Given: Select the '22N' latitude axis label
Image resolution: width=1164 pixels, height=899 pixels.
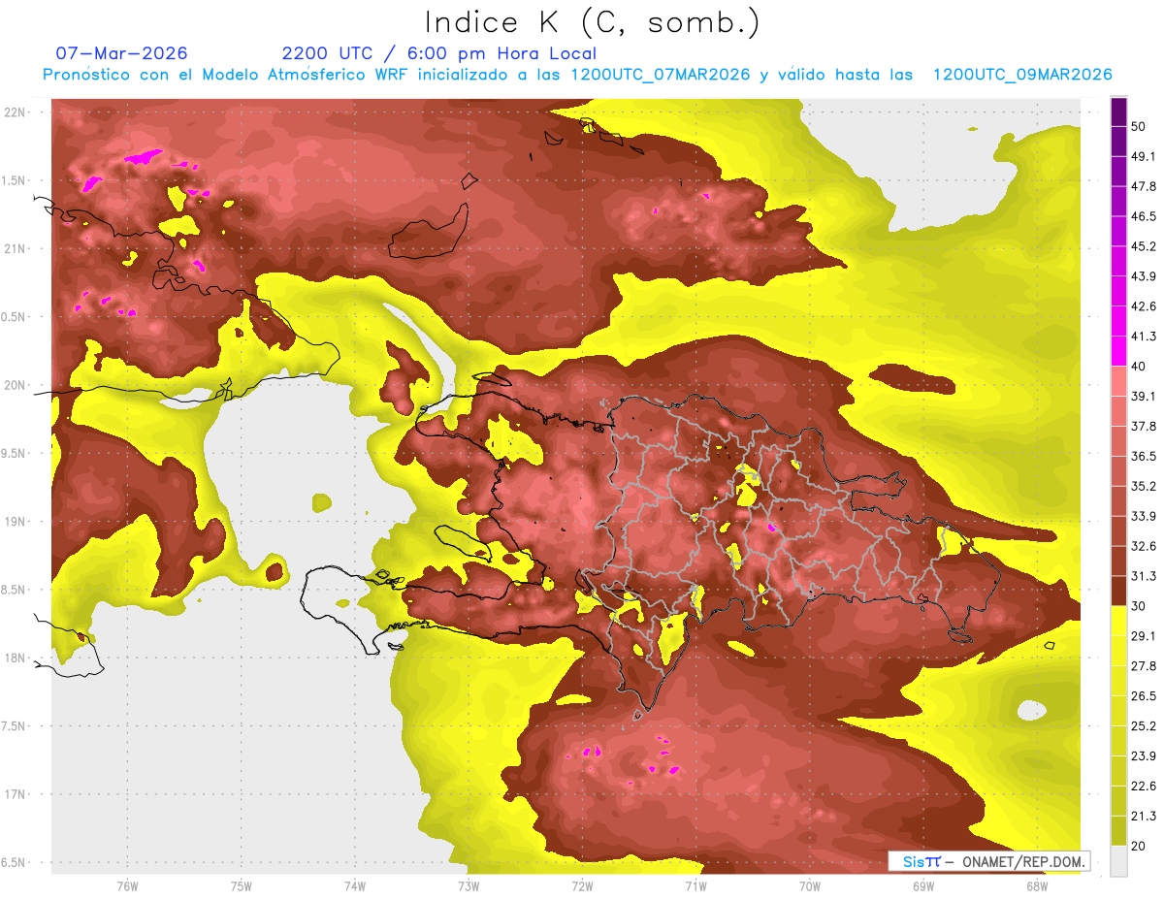Looking at the screenshot, I should point(16,112).
